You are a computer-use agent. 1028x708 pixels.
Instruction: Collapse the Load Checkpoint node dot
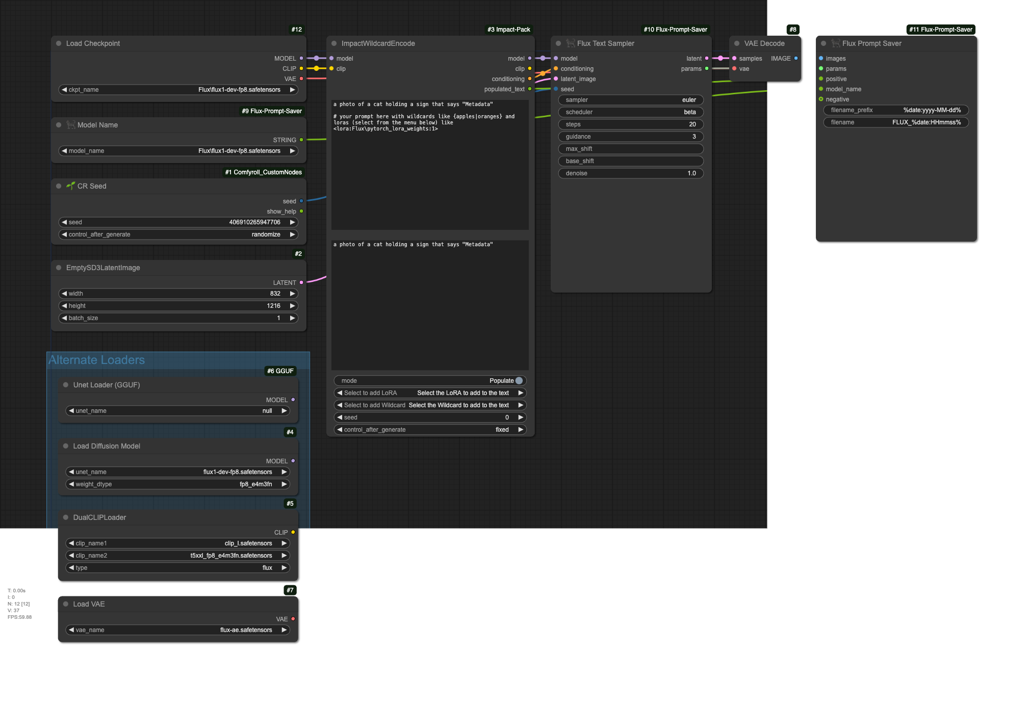59,43
